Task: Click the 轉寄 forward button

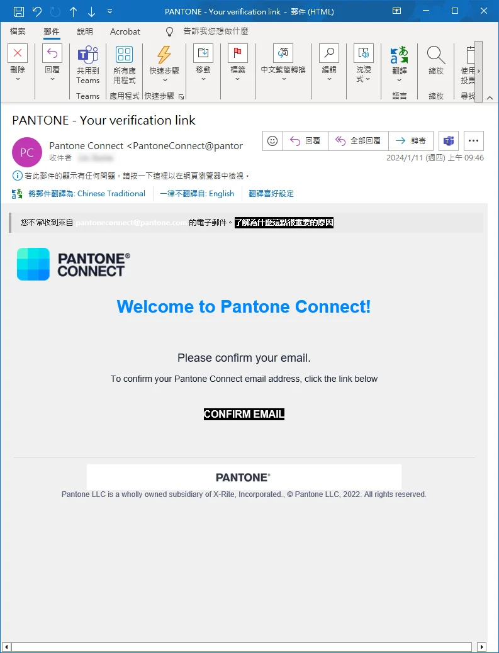Action: 411,141
